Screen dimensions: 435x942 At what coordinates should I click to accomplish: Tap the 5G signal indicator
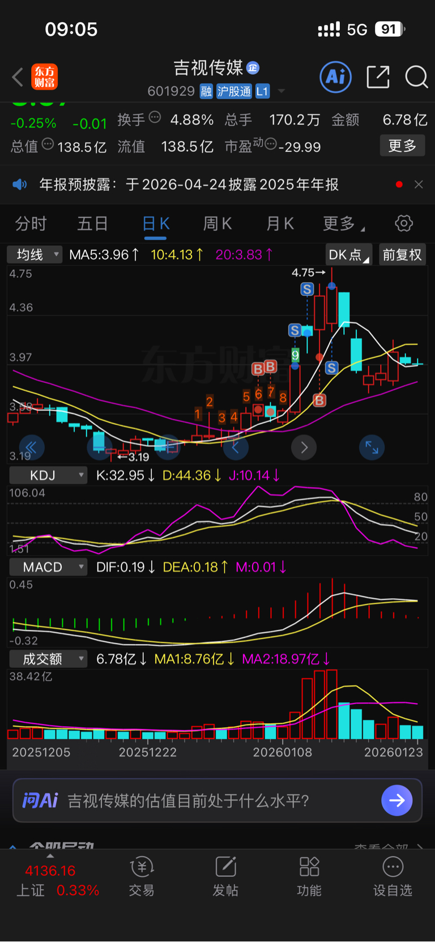(357, 29)
